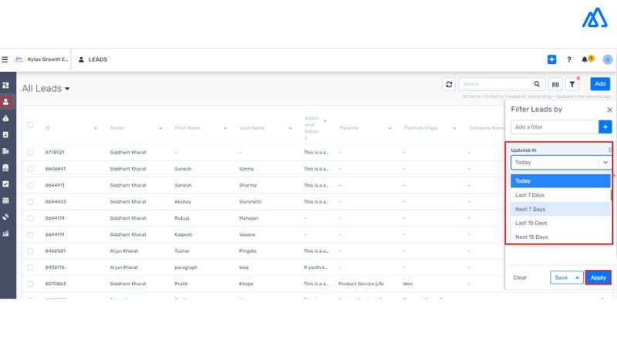Click the blue quick-add plus icon
The image size is (617, 347).
click(551, 59)
